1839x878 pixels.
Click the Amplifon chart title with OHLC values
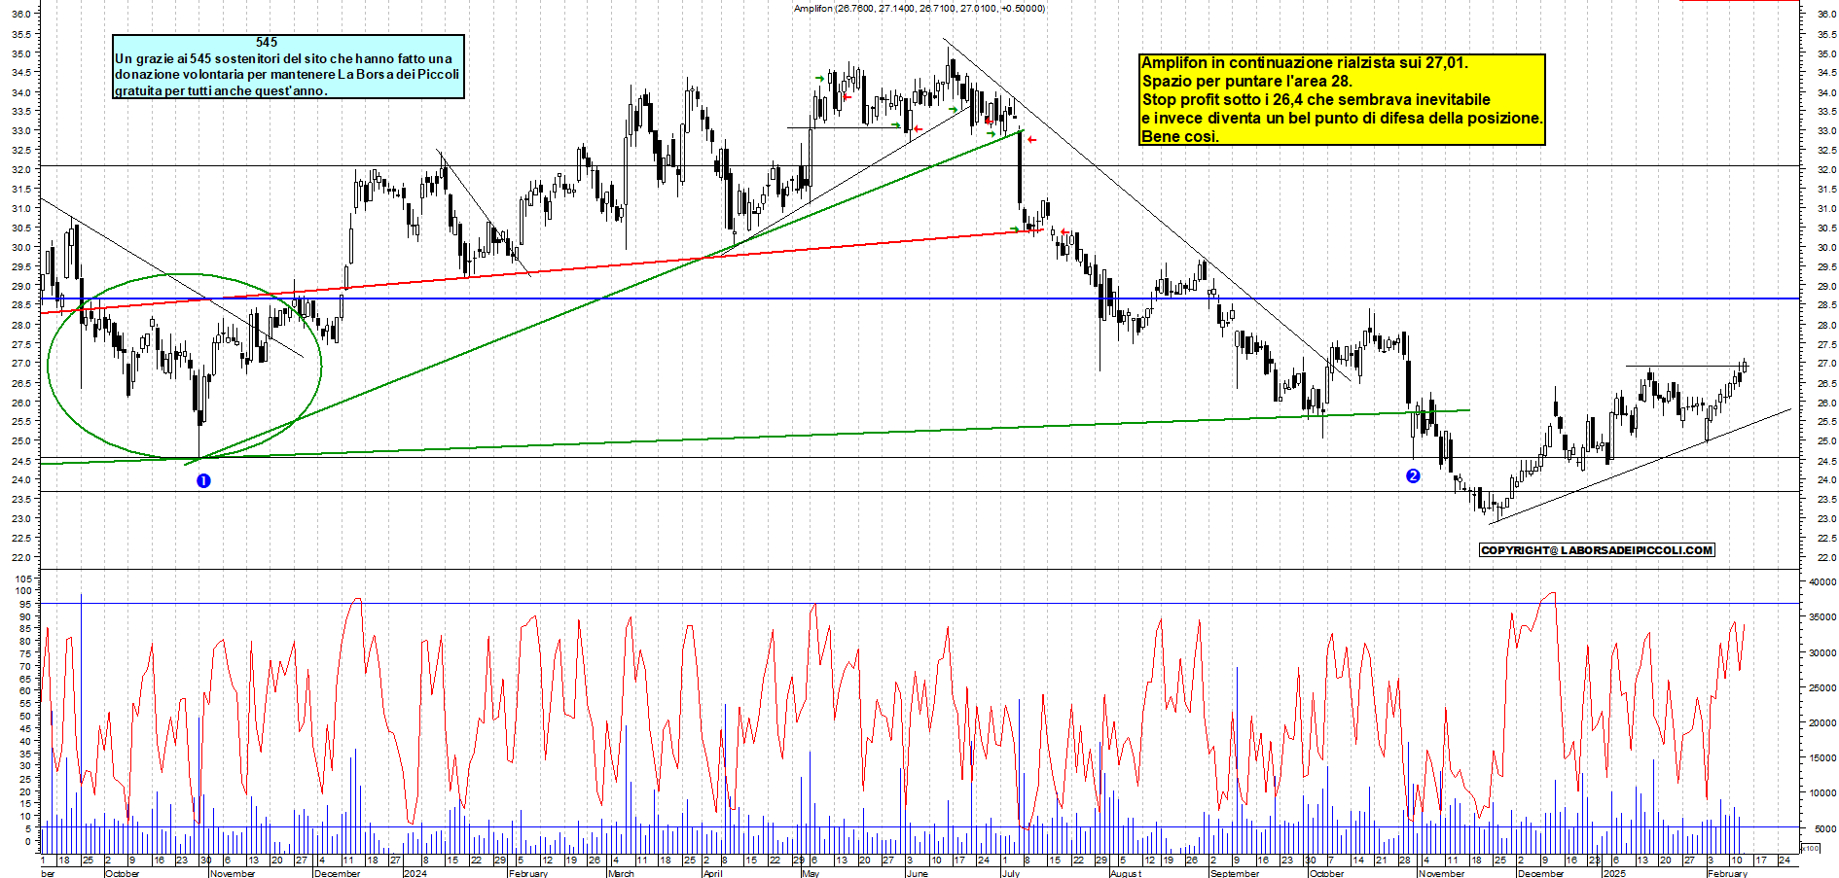click(919, 8)
